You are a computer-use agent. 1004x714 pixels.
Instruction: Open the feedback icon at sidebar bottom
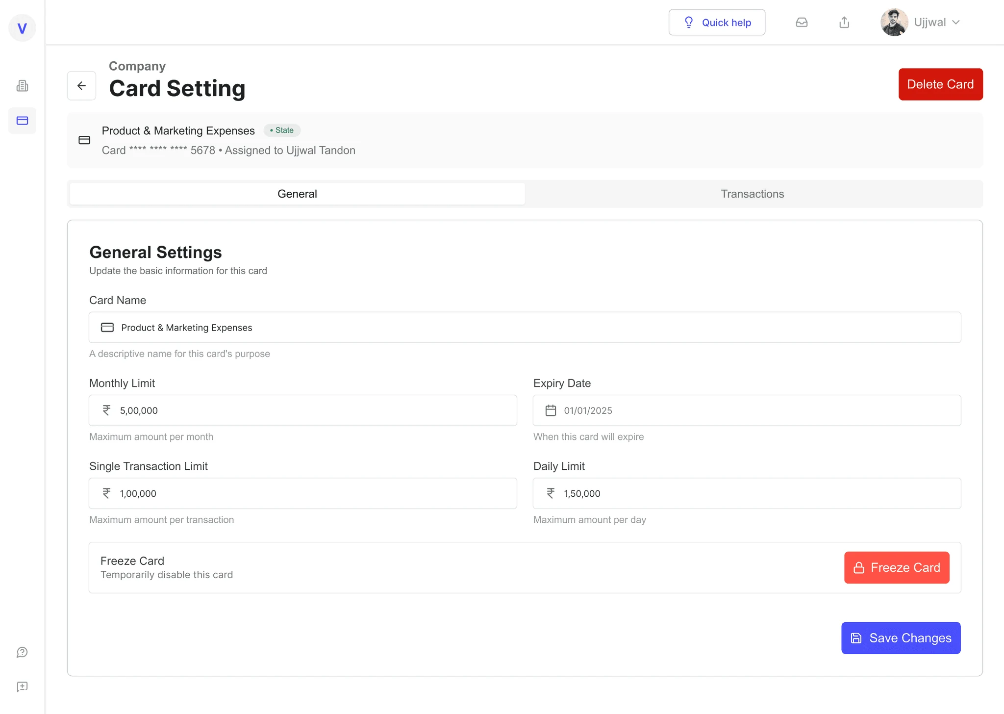coord(22,687)
